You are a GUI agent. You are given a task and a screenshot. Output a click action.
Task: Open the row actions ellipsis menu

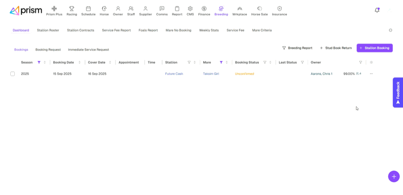click(371, 74)
